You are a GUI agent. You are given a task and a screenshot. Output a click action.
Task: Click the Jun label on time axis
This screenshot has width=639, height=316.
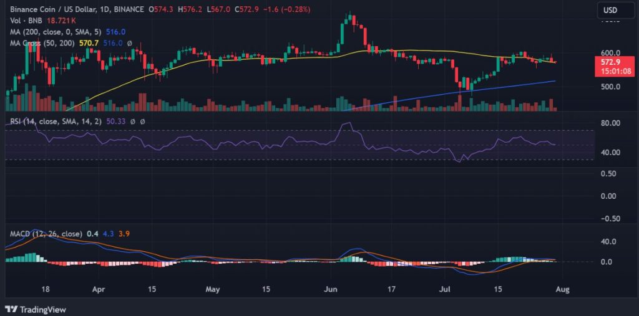(331, 290)
